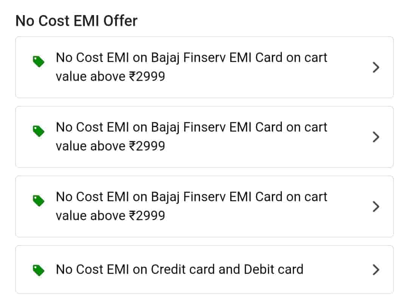Click the green tag icon on the third Bajaj Finserv offer
The height and width of the screenshot is (297, 409).
(39, 201)
